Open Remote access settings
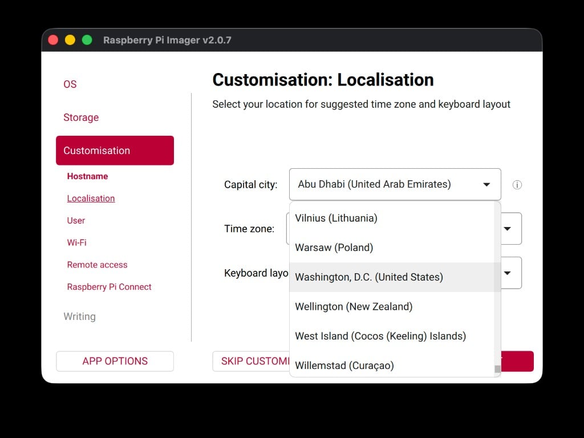The height and width of the screenshot is (438, 584). click(97, 265)
